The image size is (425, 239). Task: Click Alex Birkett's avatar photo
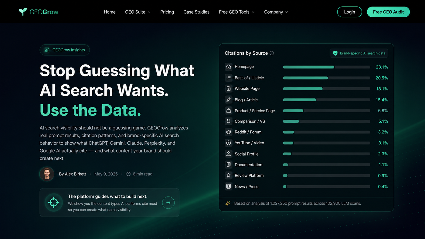[x=47, y=174]
